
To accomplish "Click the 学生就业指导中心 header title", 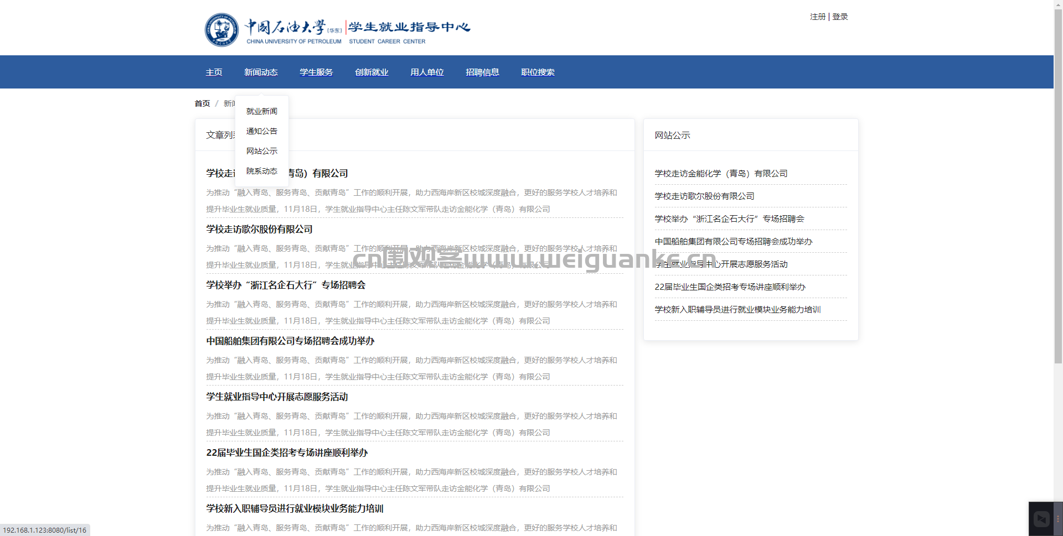I will tap(409, 27).
